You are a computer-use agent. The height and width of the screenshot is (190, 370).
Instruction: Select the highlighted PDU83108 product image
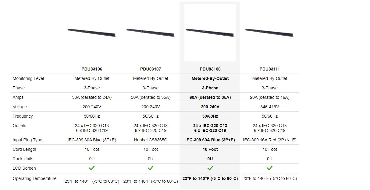coord(210,32)
